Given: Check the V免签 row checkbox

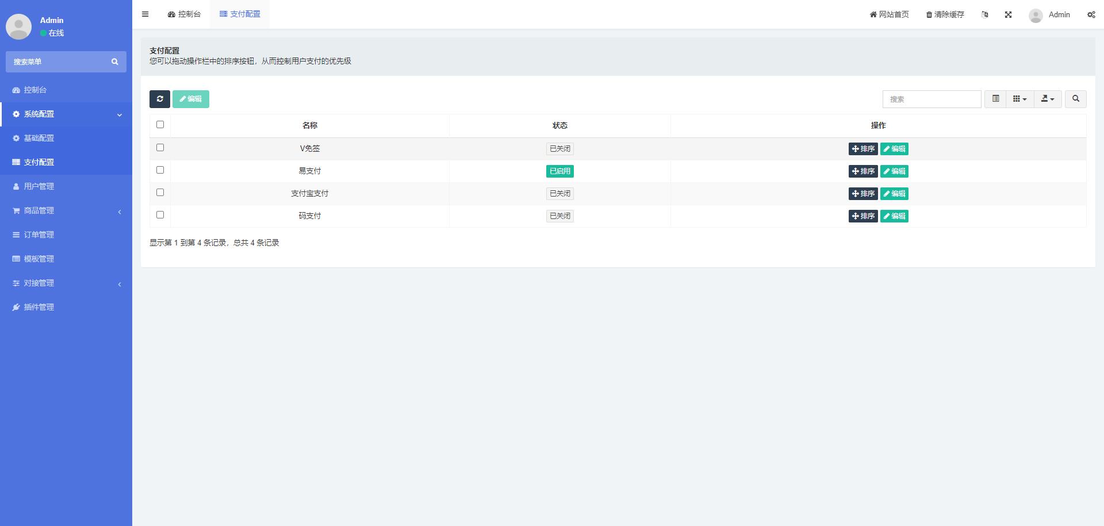Looking at the screenshot, I should coord(160,148).
